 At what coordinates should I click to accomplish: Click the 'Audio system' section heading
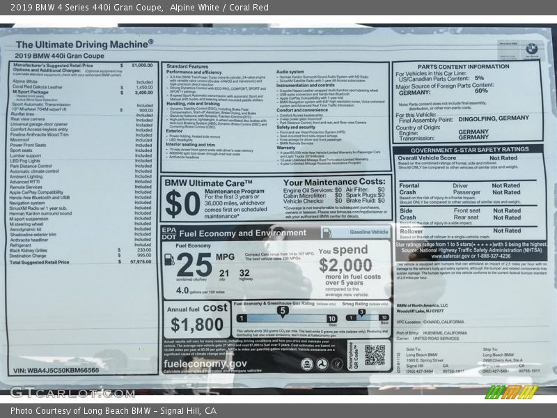(x=290, y=72)
